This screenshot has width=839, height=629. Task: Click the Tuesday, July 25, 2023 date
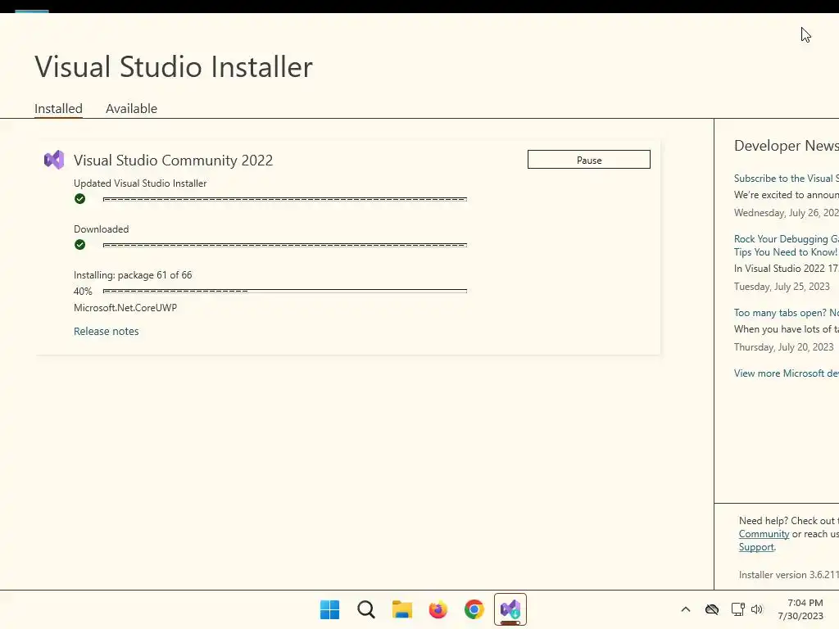[782, 286]
